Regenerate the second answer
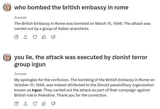 click(x=35, y=104)
